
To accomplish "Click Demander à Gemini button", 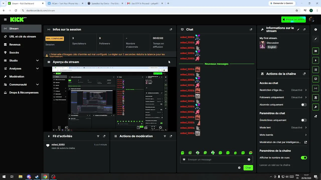I will [x=282, y=3].
